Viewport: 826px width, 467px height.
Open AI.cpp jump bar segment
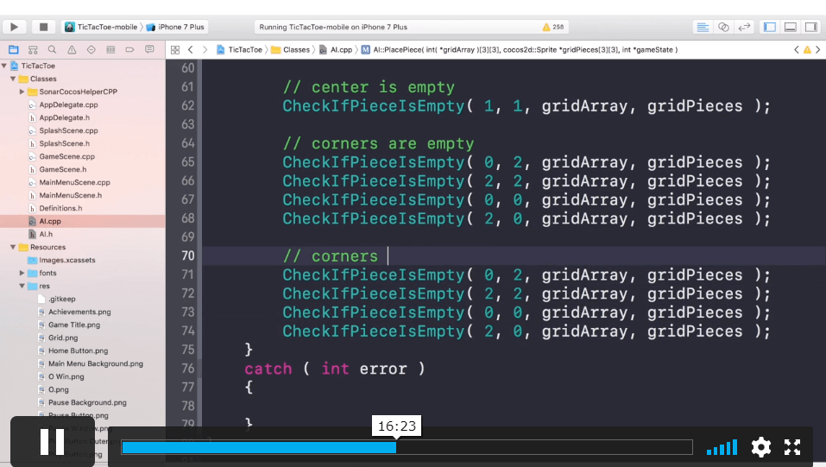click(x=336, y=49)
